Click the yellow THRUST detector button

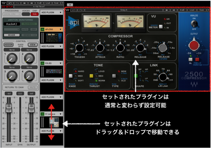click(91, 76)
